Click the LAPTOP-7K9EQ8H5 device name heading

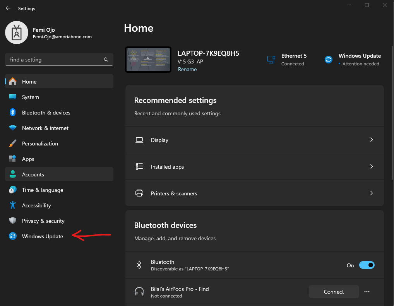[208, 53]
